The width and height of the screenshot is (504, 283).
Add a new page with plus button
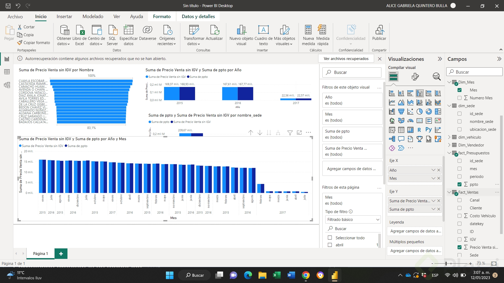pyautogui.click(x=61, y=254)
